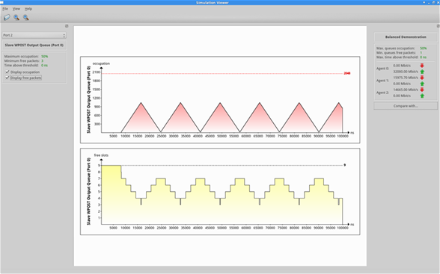
Task: Open the Help menu
Action: pyautogui.click(x=28, y=9)
